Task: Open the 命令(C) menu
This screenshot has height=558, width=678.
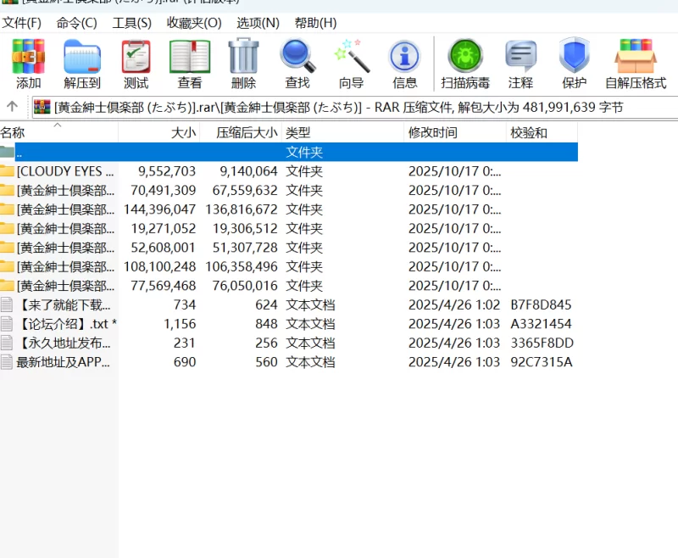Action: coord(76,23)
